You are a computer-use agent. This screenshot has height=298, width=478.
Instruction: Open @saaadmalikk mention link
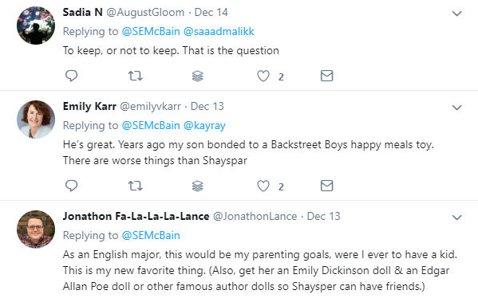219,31
